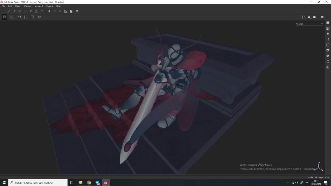The width and height of the screenshot is (331, 186).
Task: Open the taskbar clock showing 23:14
Action: pyautogui.click(x=316, y=183)
